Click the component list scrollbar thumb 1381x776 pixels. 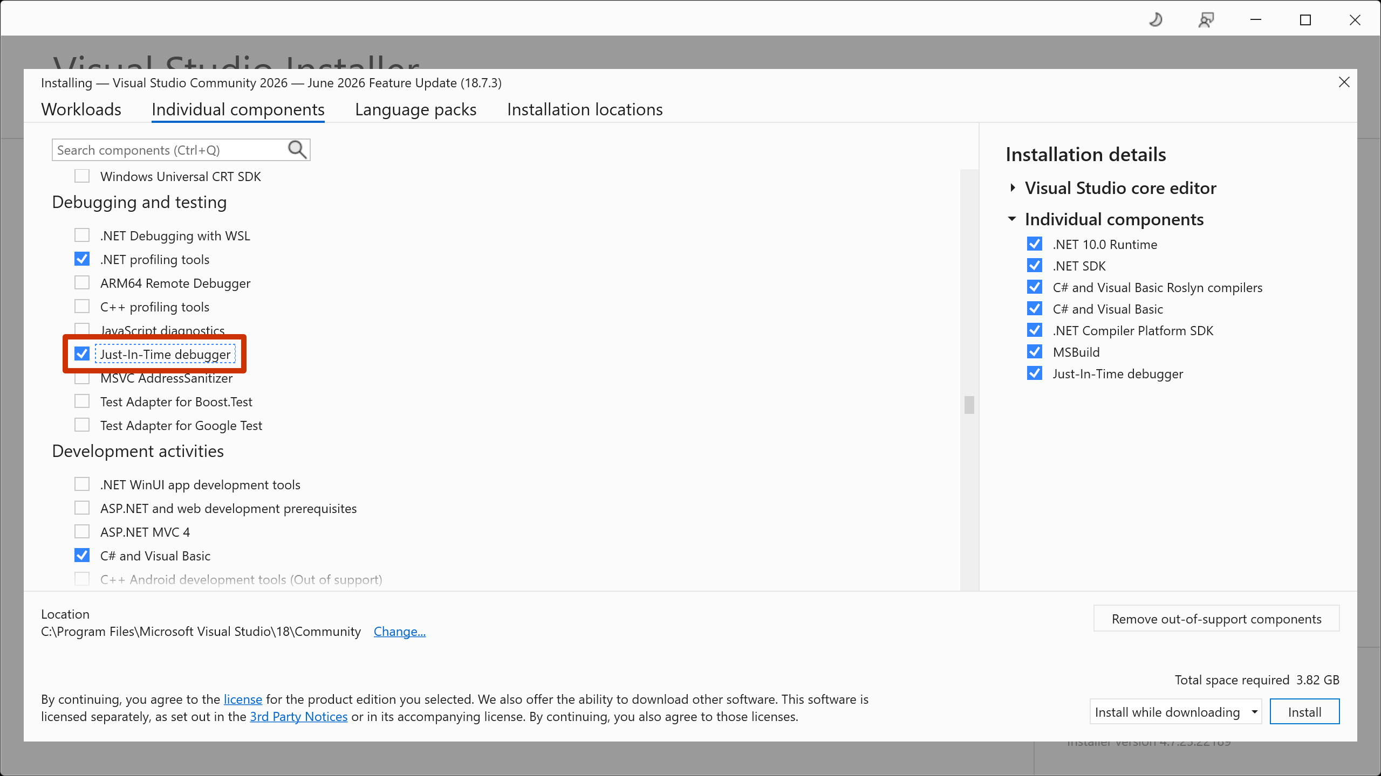tap(969, 405)
